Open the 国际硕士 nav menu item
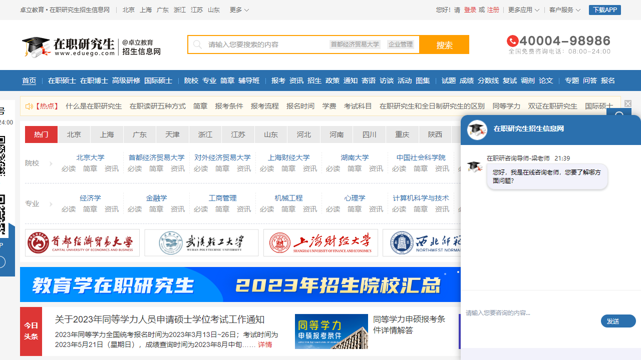 coord(158,80)
